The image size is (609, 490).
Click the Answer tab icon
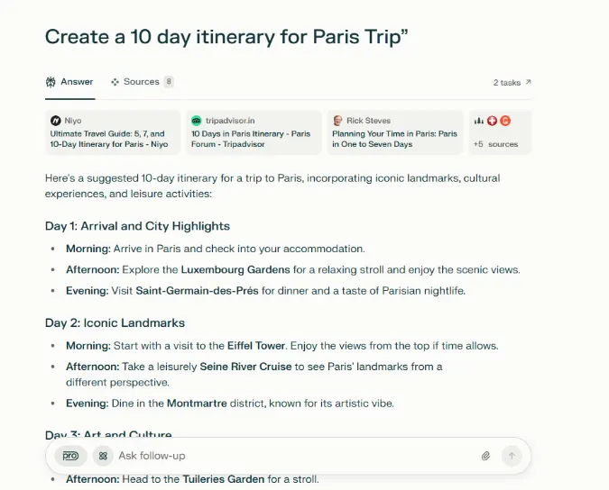click(x=51, y=82)
